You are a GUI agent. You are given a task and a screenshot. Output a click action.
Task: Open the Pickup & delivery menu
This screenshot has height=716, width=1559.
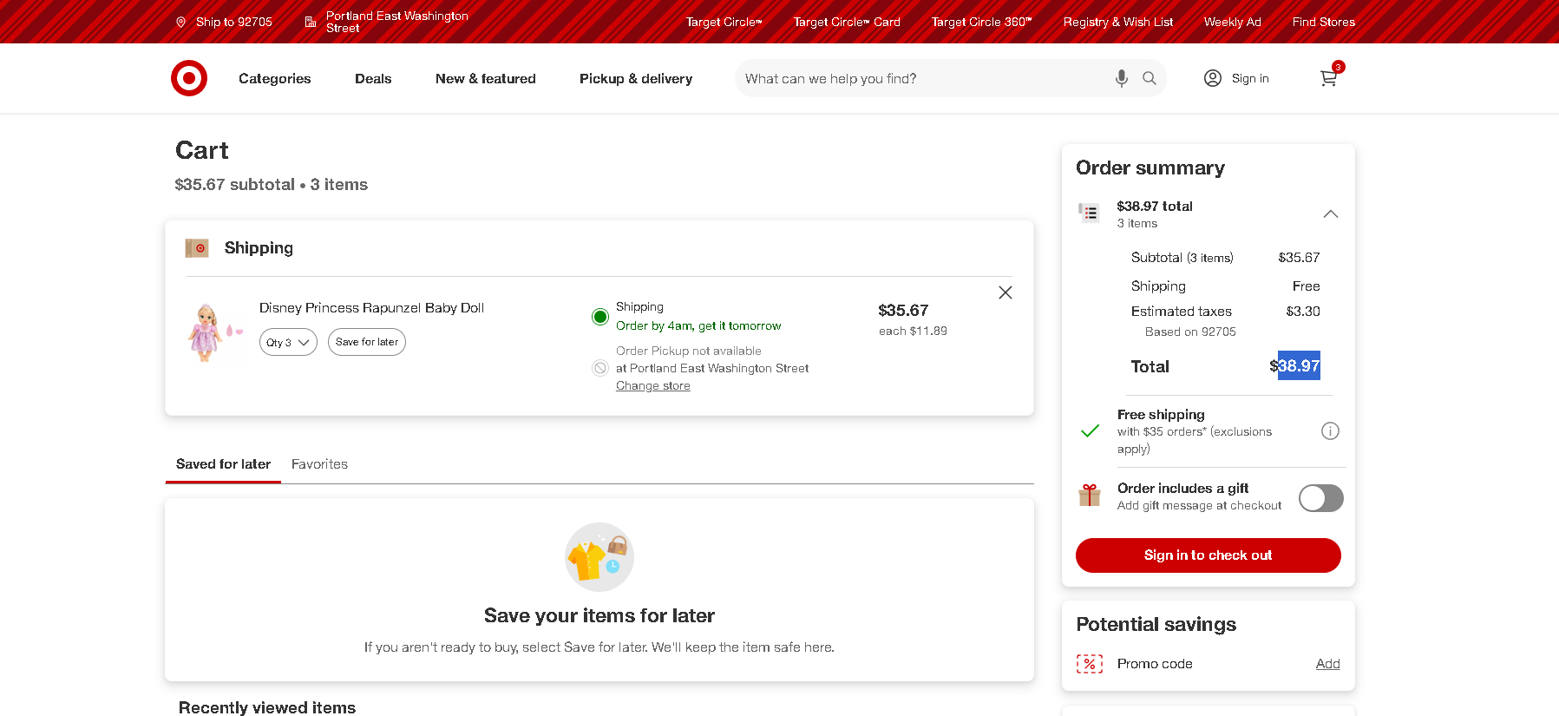pos(636,78)
